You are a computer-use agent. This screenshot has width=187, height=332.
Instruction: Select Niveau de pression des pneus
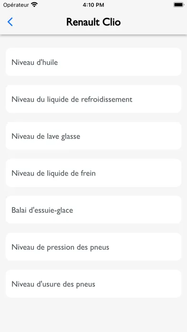pos(93,247)
